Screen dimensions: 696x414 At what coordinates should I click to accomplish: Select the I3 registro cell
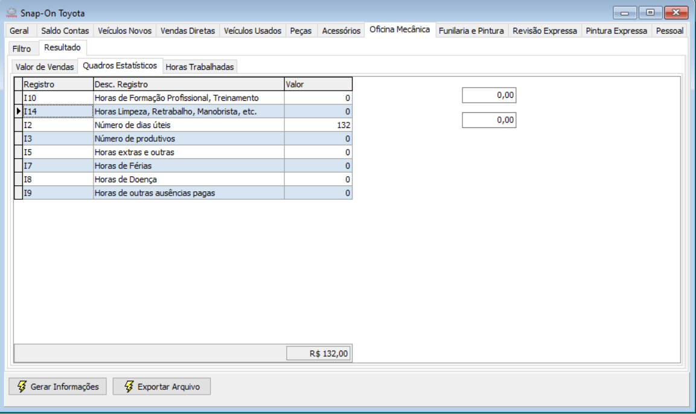pos(58,138)
